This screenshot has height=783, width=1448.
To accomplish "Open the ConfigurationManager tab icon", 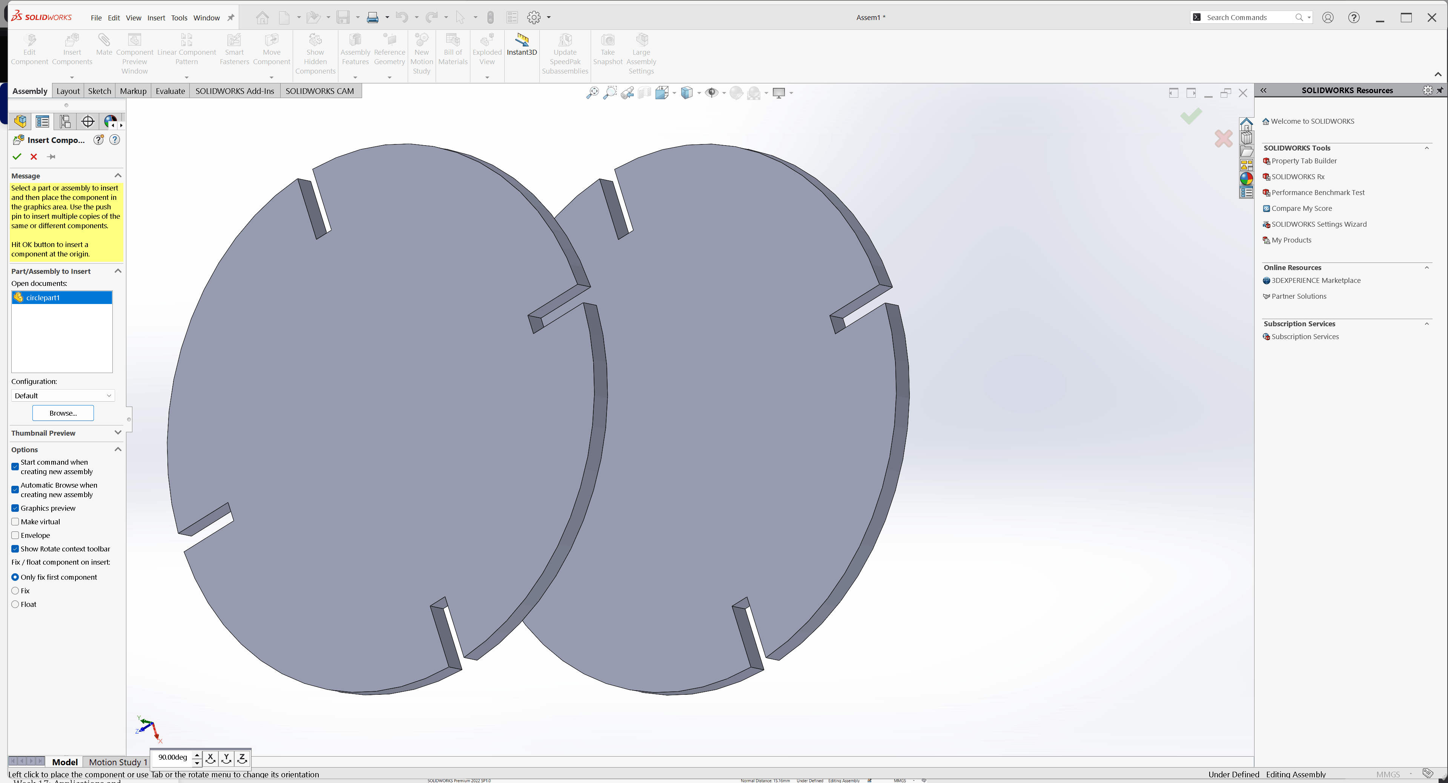I will coord(65,121).
